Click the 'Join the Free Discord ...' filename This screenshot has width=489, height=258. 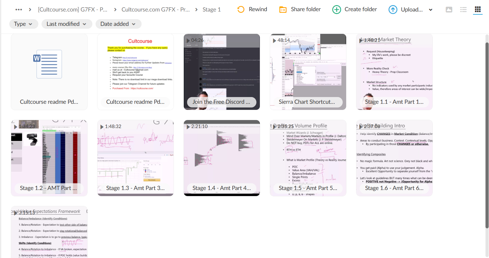click(221, 102)
